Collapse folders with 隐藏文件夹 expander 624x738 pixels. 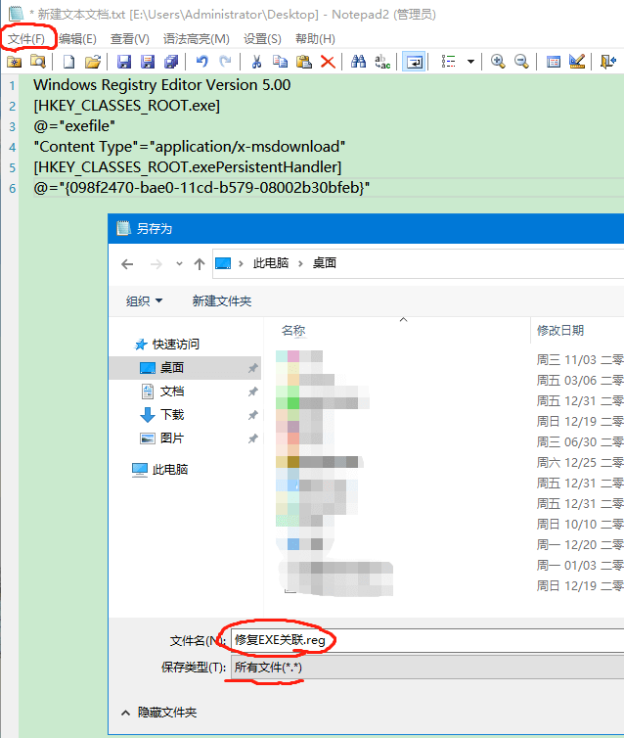tap(158, 713)
